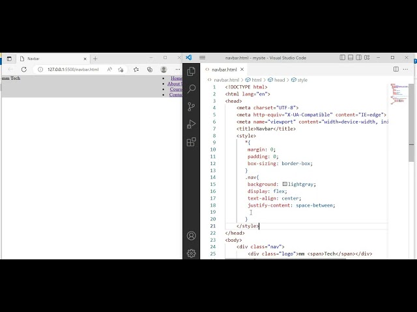Open the Explorer view in VS Code

pos(191,71)
